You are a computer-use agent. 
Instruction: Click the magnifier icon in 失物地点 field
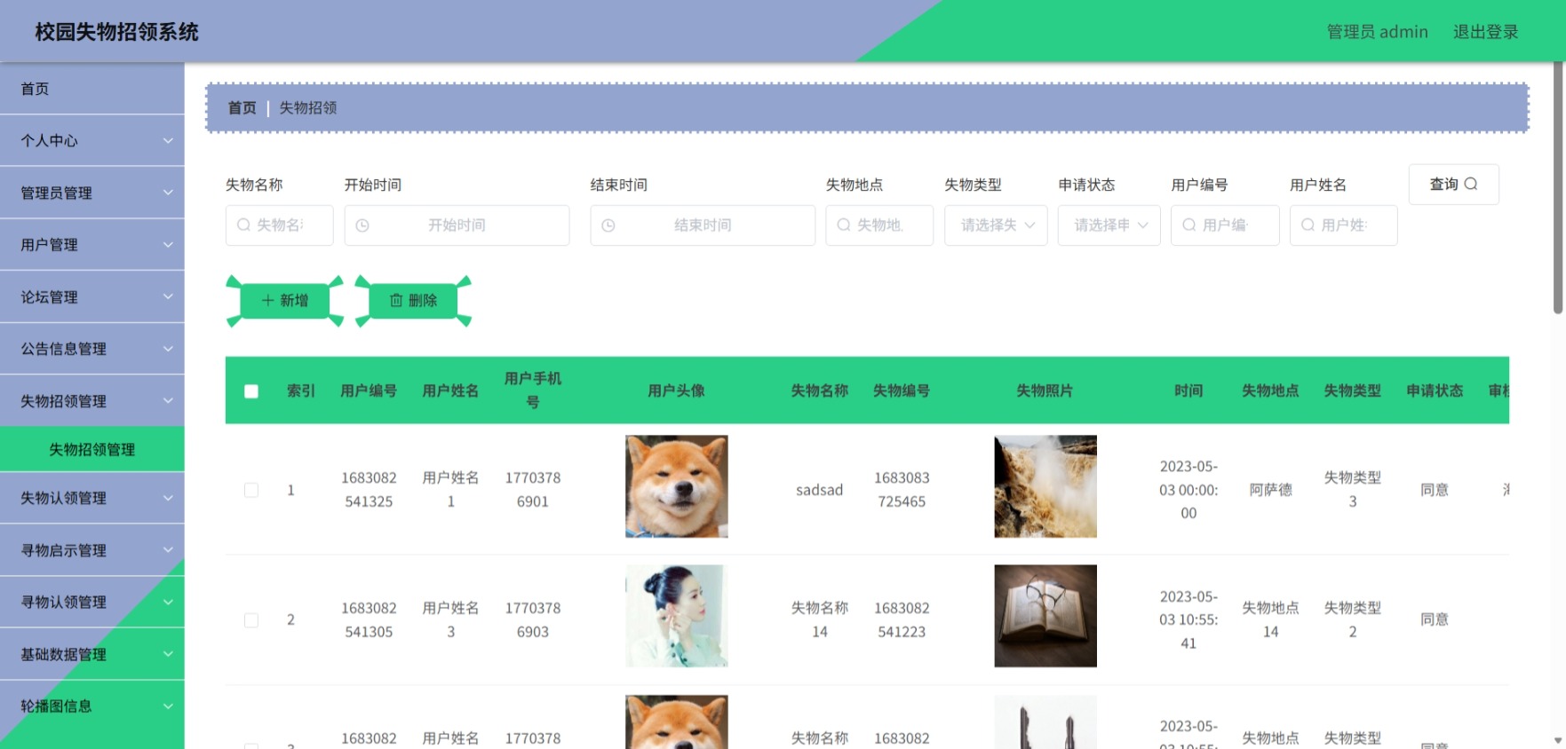(x=844, y=225)
